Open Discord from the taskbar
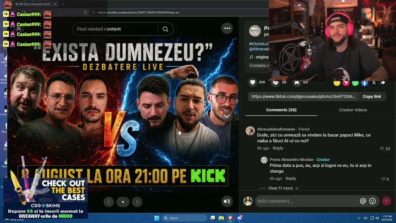The height and width of the screenshot is (223, 396). coord(239,218)
